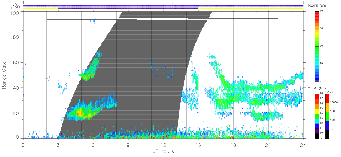Click the 30 label on POWER colorbar
341x157 pixels.
pyautogui.click(x=322, y=29)
